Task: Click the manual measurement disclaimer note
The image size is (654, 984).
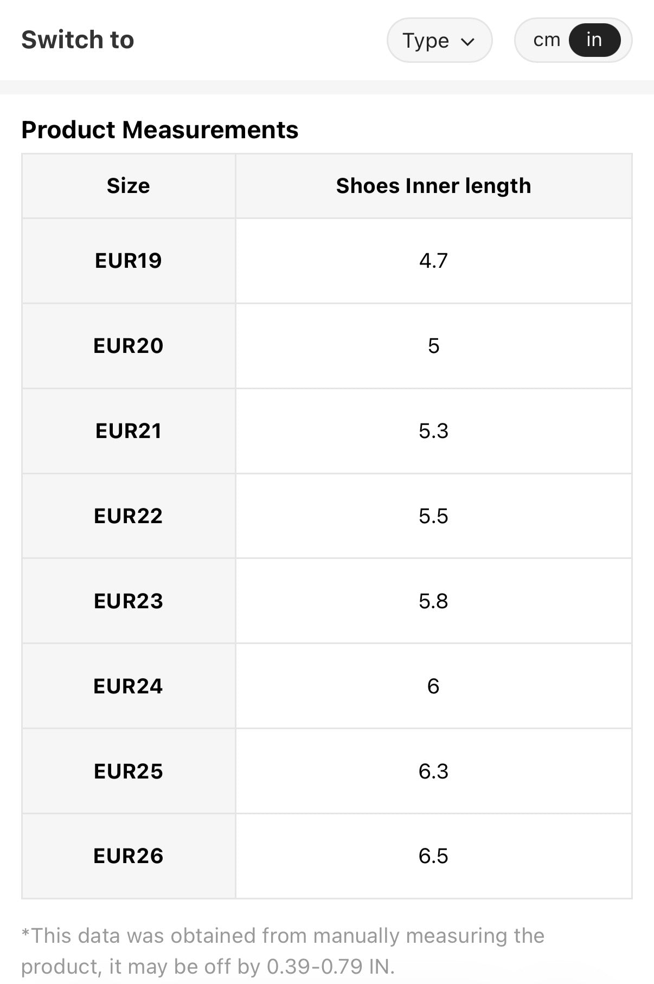Action: pos(282,951)
